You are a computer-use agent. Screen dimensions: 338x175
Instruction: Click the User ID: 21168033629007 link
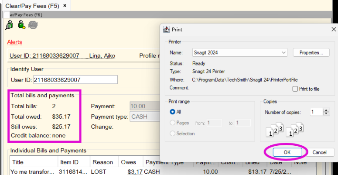[x=44, y=56]
